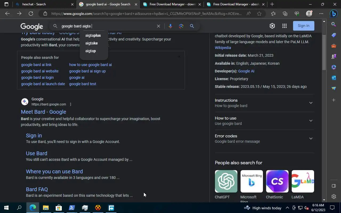The image size is (341, 213).
Task: Open Google quick settings gear
Action: [272, 26]
